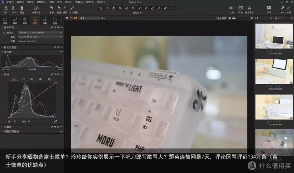This screenshot has width=294, height=173.
Task: Collapse the Curve (曲线) panel
Action: 2,75
